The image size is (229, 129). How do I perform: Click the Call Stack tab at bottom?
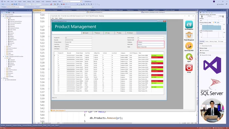point(3,125)
